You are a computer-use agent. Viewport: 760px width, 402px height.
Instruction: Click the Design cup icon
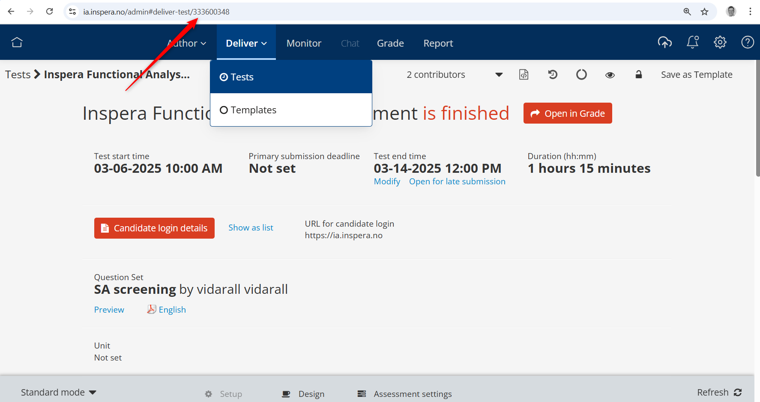(286, 394)
